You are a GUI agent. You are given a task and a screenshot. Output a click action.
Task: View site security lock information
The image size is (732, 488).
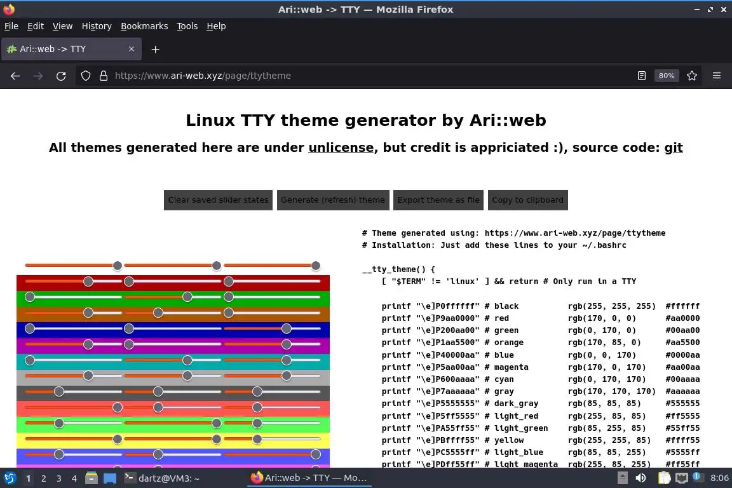[104, 76]
